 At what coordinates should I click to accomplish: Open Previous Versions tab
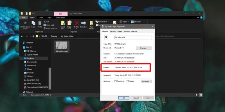click(x=130, y=32)
